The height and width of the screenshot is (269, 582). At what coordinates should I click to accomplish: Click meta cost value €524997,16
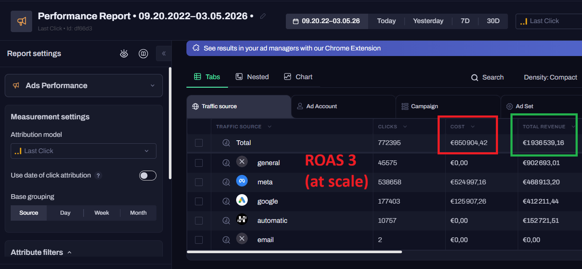[x=468, y=182]
